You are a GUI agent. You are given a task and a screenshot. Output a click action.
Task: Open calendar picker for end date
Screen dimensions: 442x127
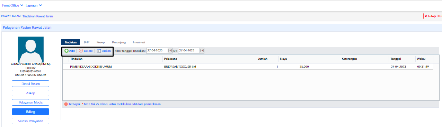pyautogui.click(x=202, y=50)
